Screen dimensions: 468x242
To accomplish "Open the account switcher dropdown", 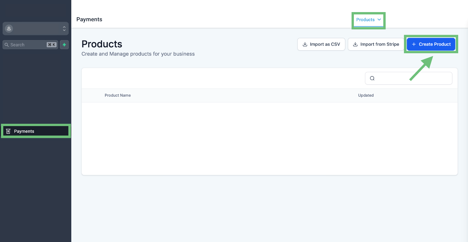I will click(36, 29).
